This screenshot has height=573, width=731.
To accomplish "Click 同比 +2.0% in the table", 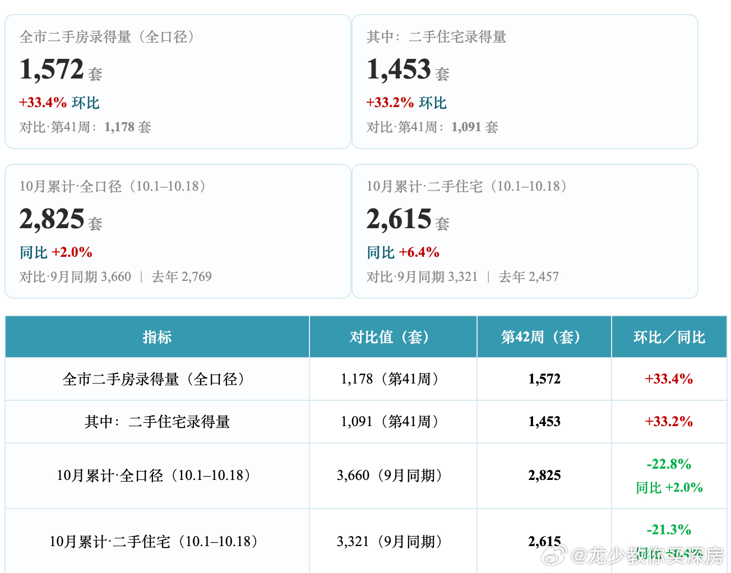I will point(669,488).
